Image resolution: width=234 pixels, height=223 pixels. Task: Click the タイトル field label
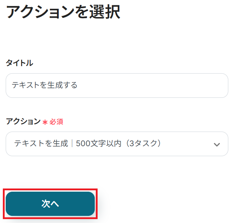click(x=20, y=63)
